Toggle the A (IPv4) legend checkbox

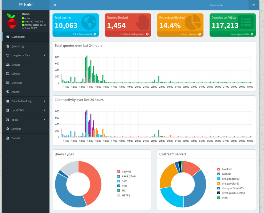[118, 171]
